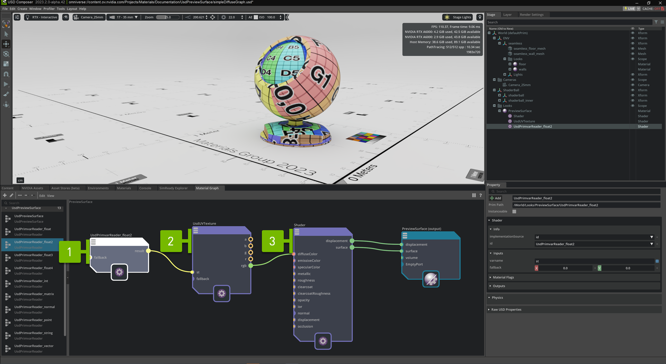
Task: Click the Material Graph help question mark
Action: tap(480, 196)
